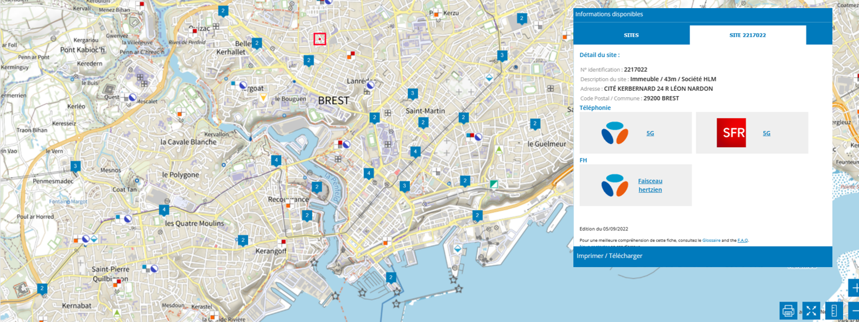This screenshot has width=859, height=322.
Task: Open the Bouygues 5G link
Action: pos(650,133)
